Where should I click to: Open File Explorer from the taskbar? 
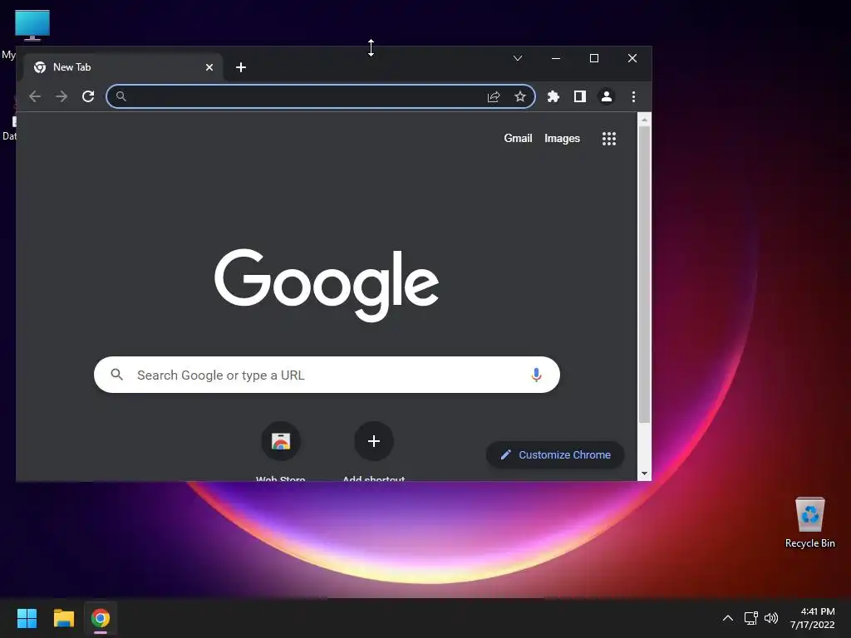pyautogui.click(x=63, y=618)
